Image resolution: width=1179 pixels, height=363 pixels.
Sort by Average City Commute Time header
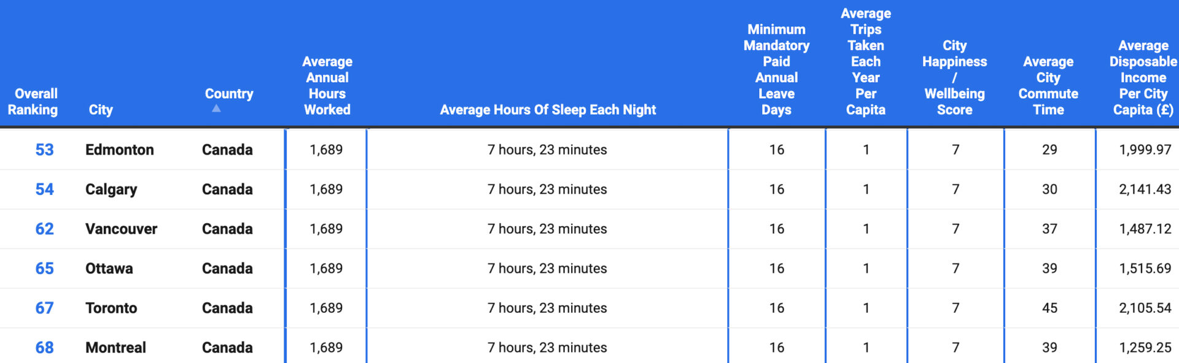[x=1048, y=86]
